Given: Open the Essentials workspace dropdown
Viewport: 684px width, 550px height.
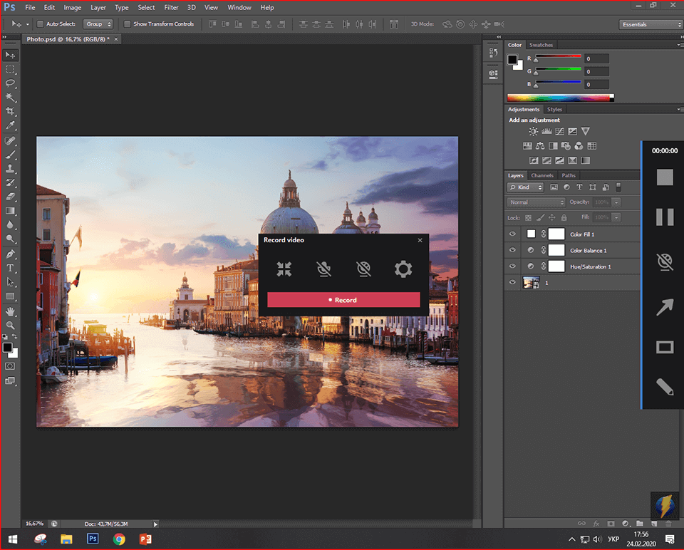Looking at the screenshot, I should click(651, 25).
